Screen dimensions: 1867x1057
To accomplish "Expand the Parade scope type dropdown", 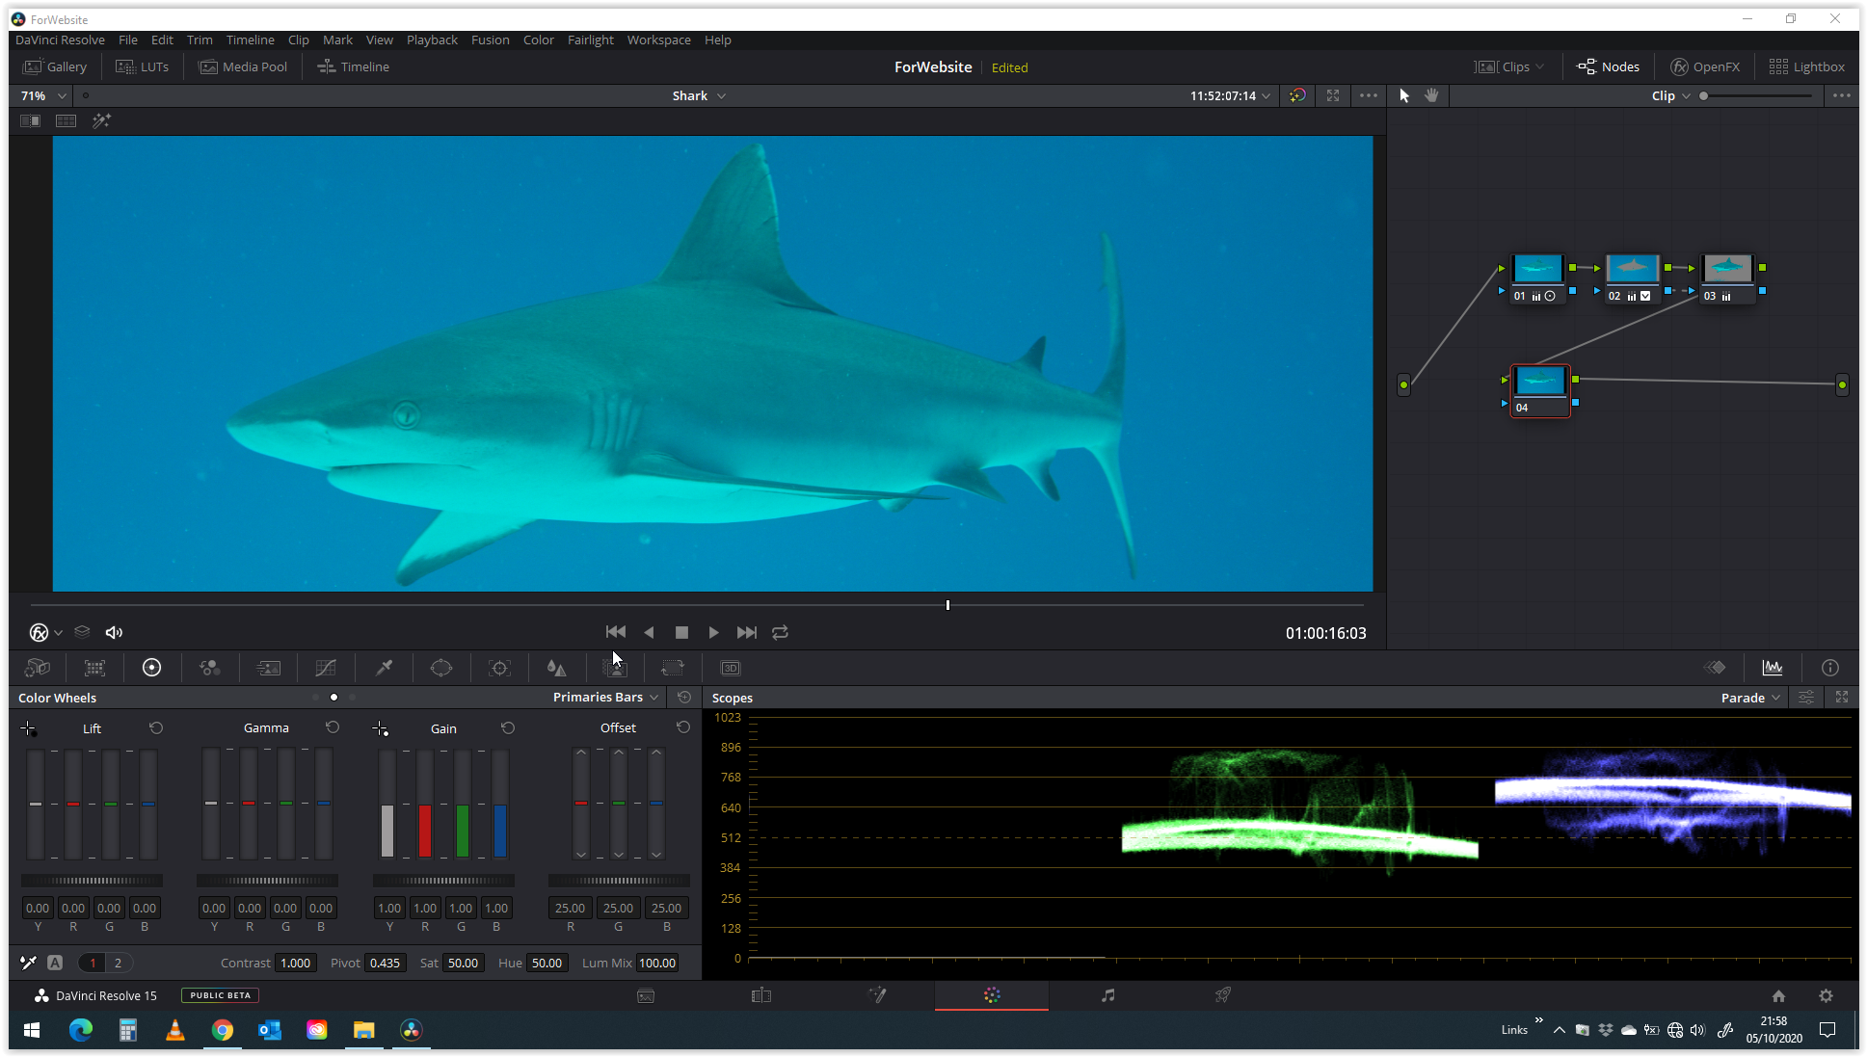I will (1750, 698).
